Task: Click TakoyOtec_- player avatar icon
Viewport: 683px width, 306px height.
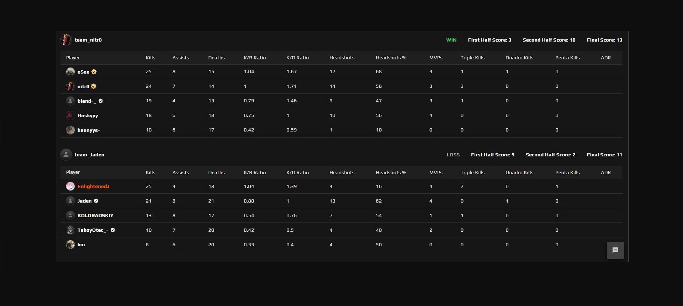Action: click(70, 230)
